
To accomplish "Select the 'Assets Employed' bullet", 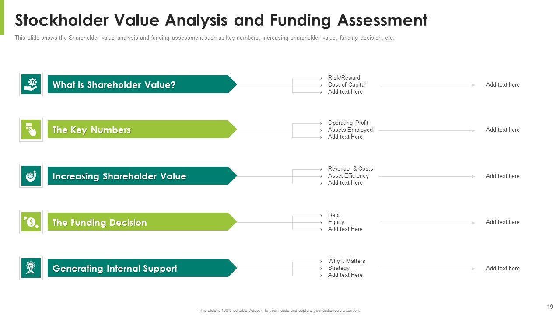I will click(x=350, y=130).
